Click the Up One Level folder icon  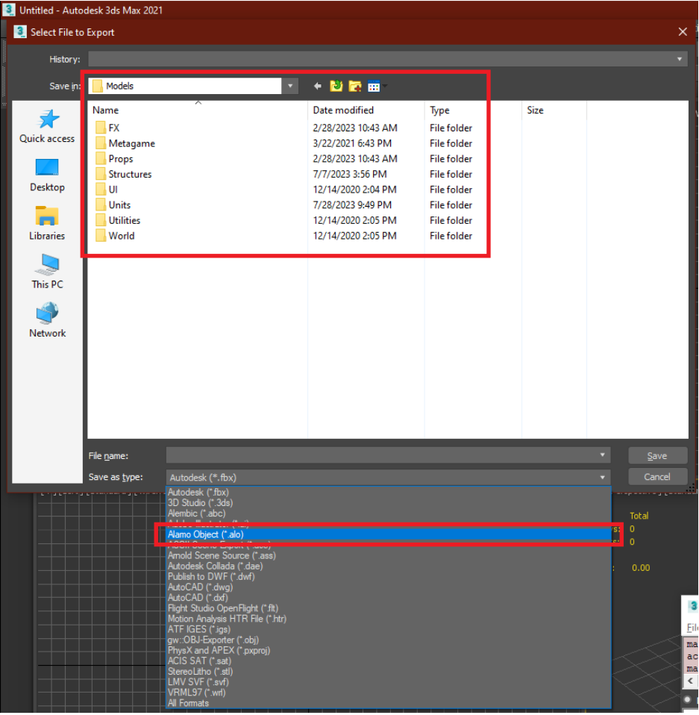tap(336, 87)
